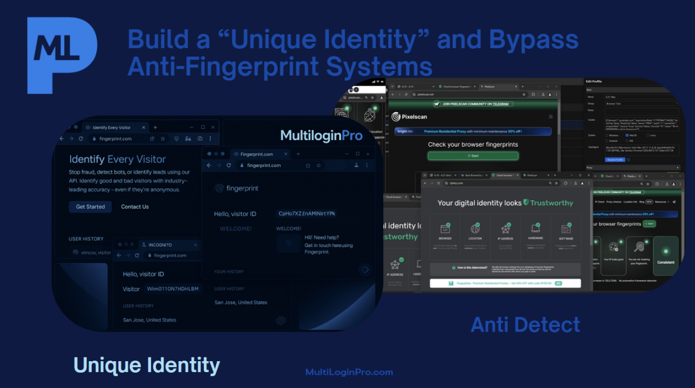695x388 pixels.
Task: Select the Linux system radio button
Action: pyautogui.click(x=648, y=135)
